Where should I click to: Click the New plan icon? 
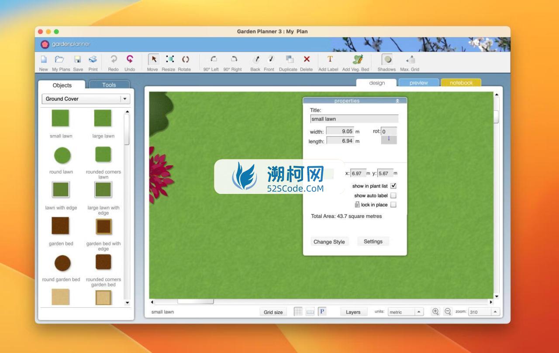(x=44, y=59)
